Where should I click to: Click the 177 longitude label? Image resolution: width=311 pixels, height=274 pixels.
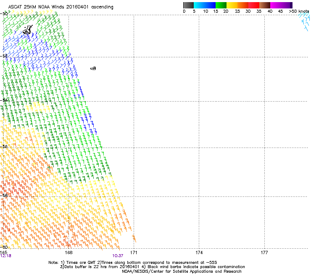tap(264, 253)
